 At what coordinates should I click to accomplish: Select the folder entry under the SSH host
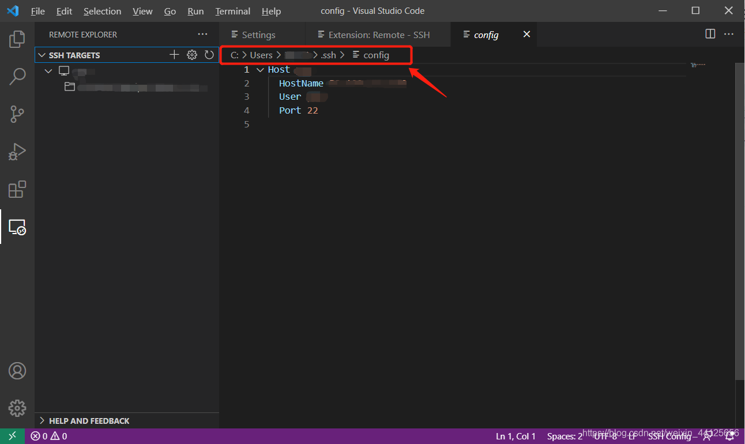pyautogui.click(x=136, y=87)
